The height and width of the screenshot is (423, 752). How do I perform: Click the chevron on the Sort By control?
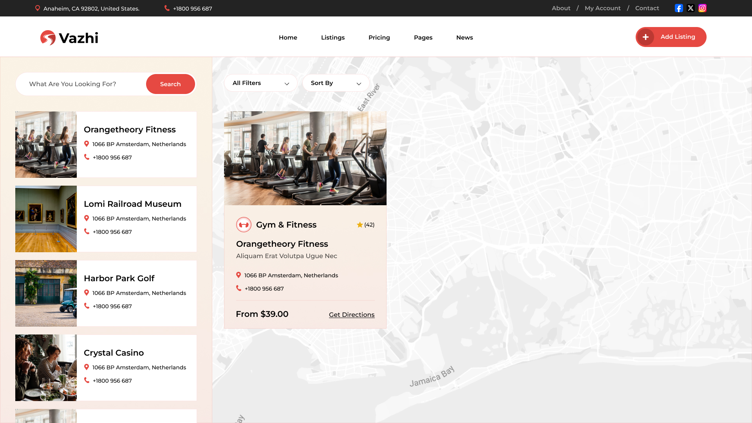(x=358, y=83)
